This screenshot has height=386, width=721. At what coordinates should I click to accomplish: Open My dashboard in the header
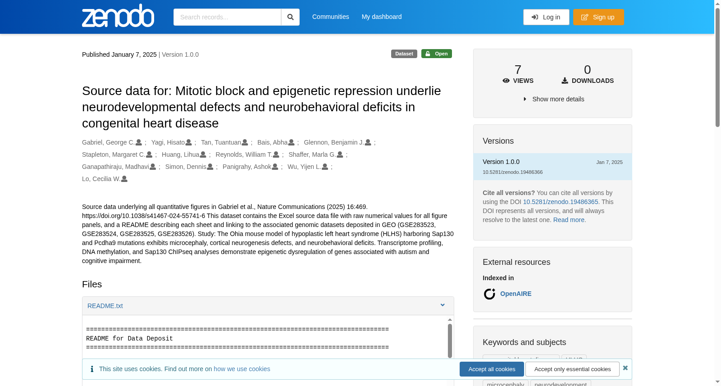(382, 17)
